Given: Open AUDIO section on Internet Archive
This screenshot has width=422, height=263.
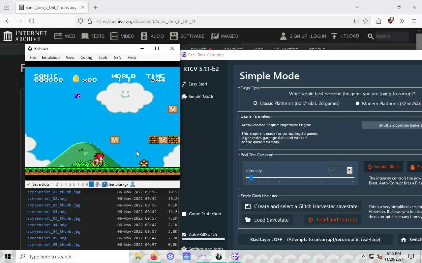Looking at the screenshot, I should click(x=152, y=36).
